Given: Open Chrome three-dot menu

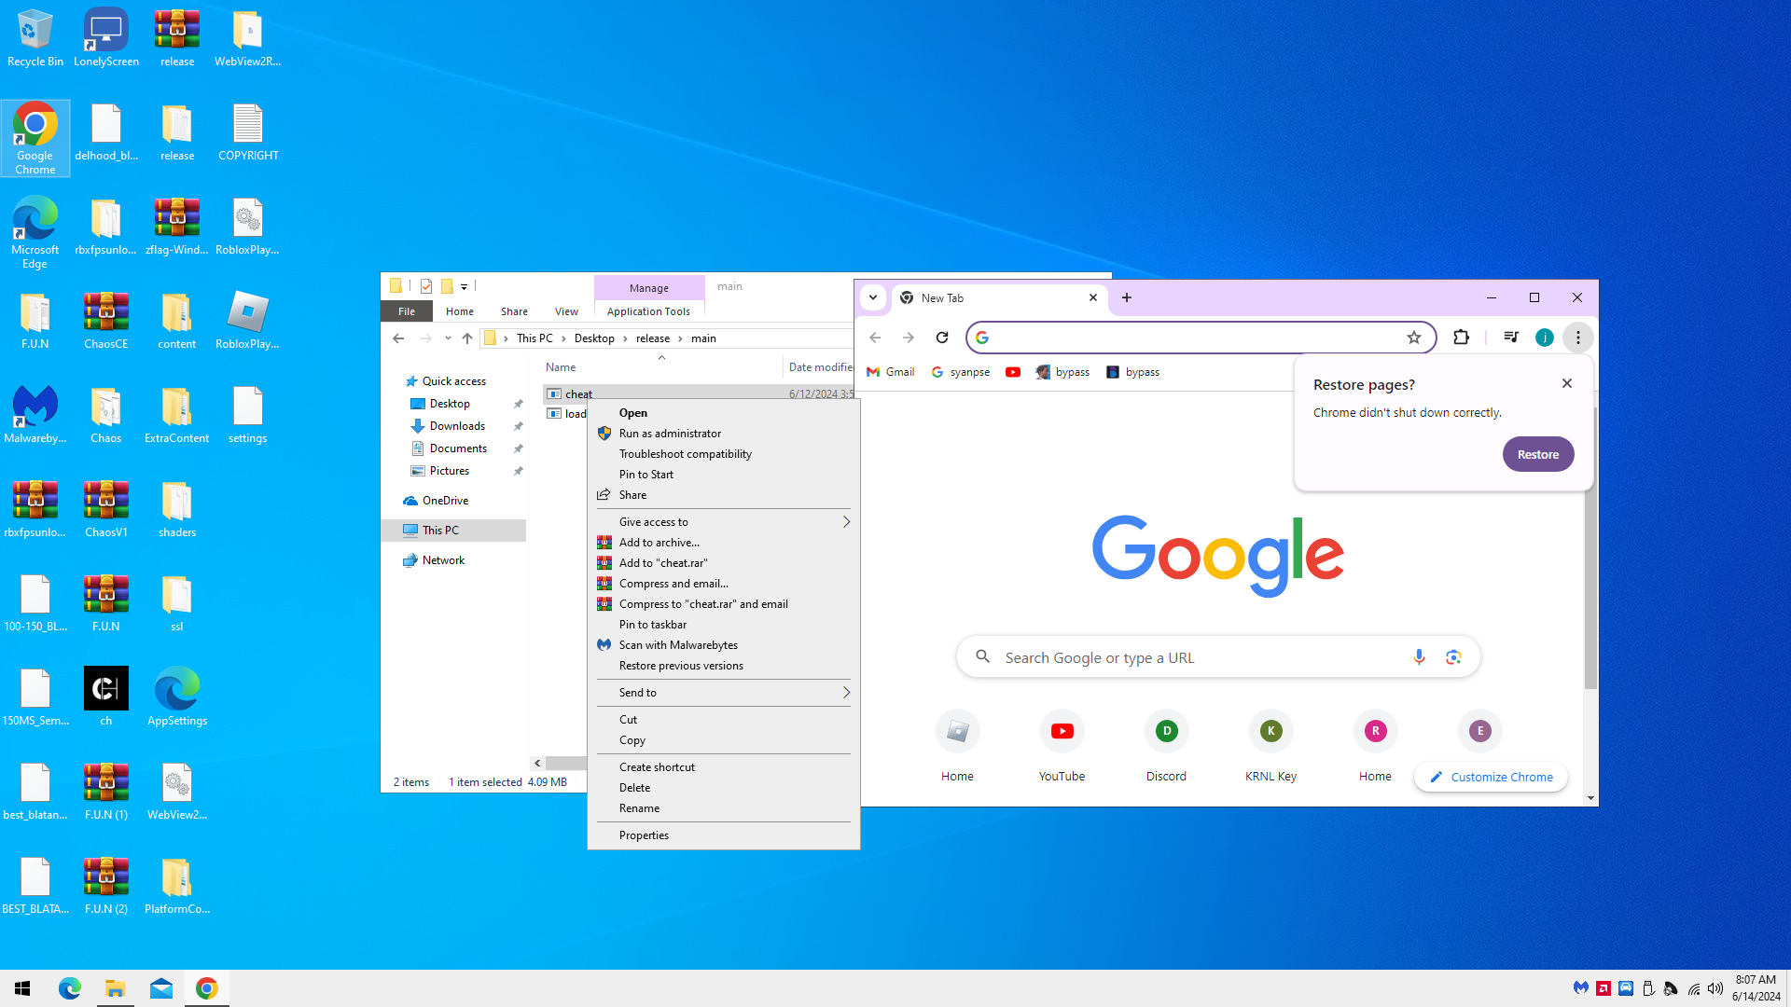Looking at the screenshot, I should pos(1578,338).
